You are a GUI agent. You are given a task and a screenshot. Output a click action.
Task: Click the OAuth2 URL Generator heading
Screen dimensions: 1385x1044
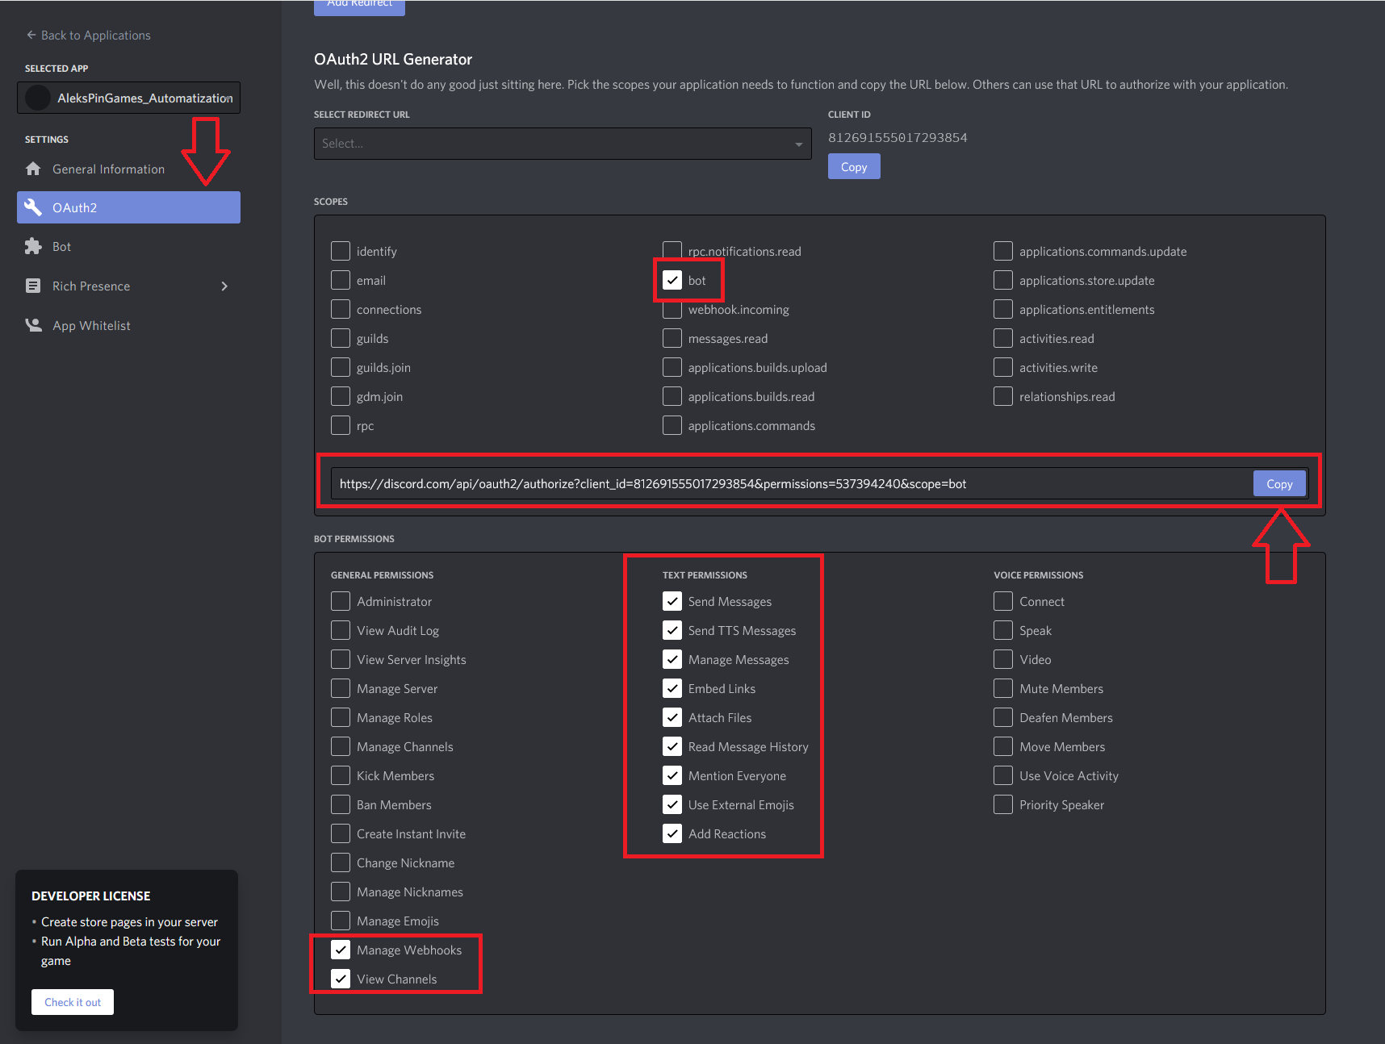393,59
